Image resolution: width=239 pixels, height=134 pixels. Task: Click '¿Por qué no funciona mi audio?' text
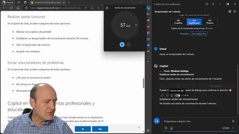[x=34, y=78]
